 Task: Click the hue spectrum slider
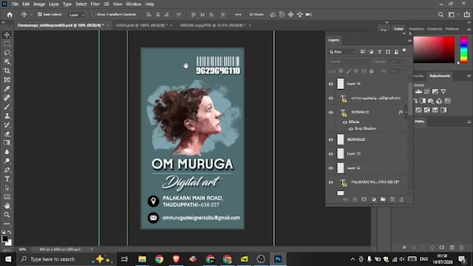(x=464, y=50)
